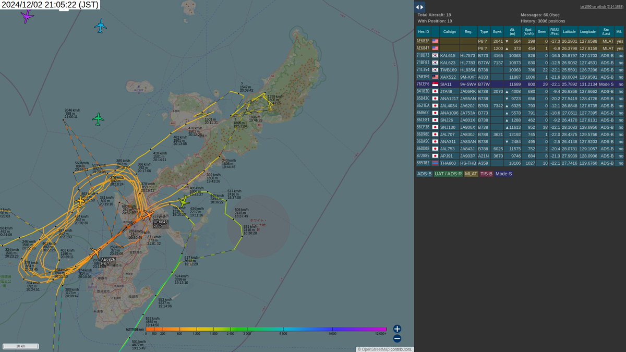Click the orange AE682F aircraft icon
This screenshot has height=352, width=626.
point(95,253)
